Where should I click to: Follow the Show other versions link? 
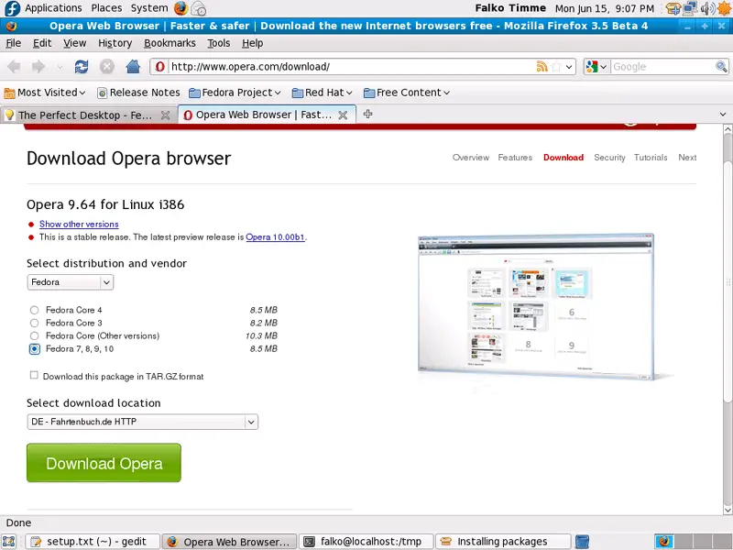pyautogui.click(x=79, y=224)
